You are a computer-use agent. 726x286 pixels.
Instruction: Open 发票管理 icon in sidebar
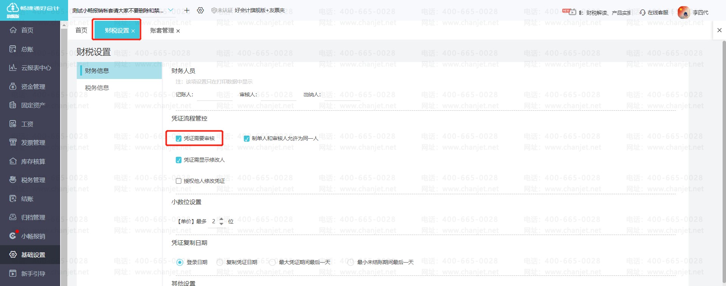coord(13,142)
